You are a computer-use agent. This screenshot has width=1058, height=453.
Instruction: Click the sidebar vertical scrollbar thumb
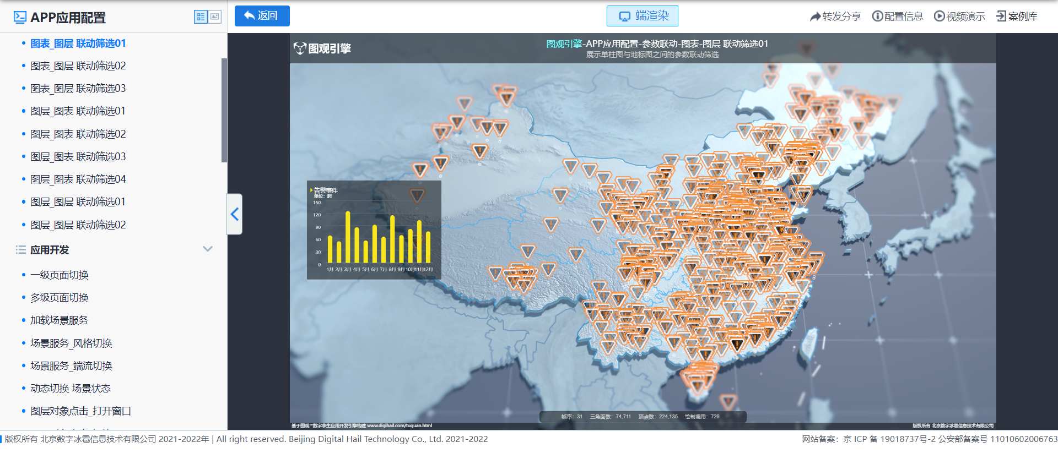(224, 110)
